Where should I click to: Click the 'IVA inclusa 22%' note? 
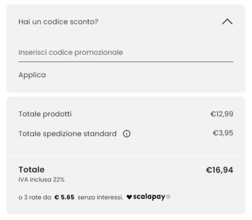point(42,180)
